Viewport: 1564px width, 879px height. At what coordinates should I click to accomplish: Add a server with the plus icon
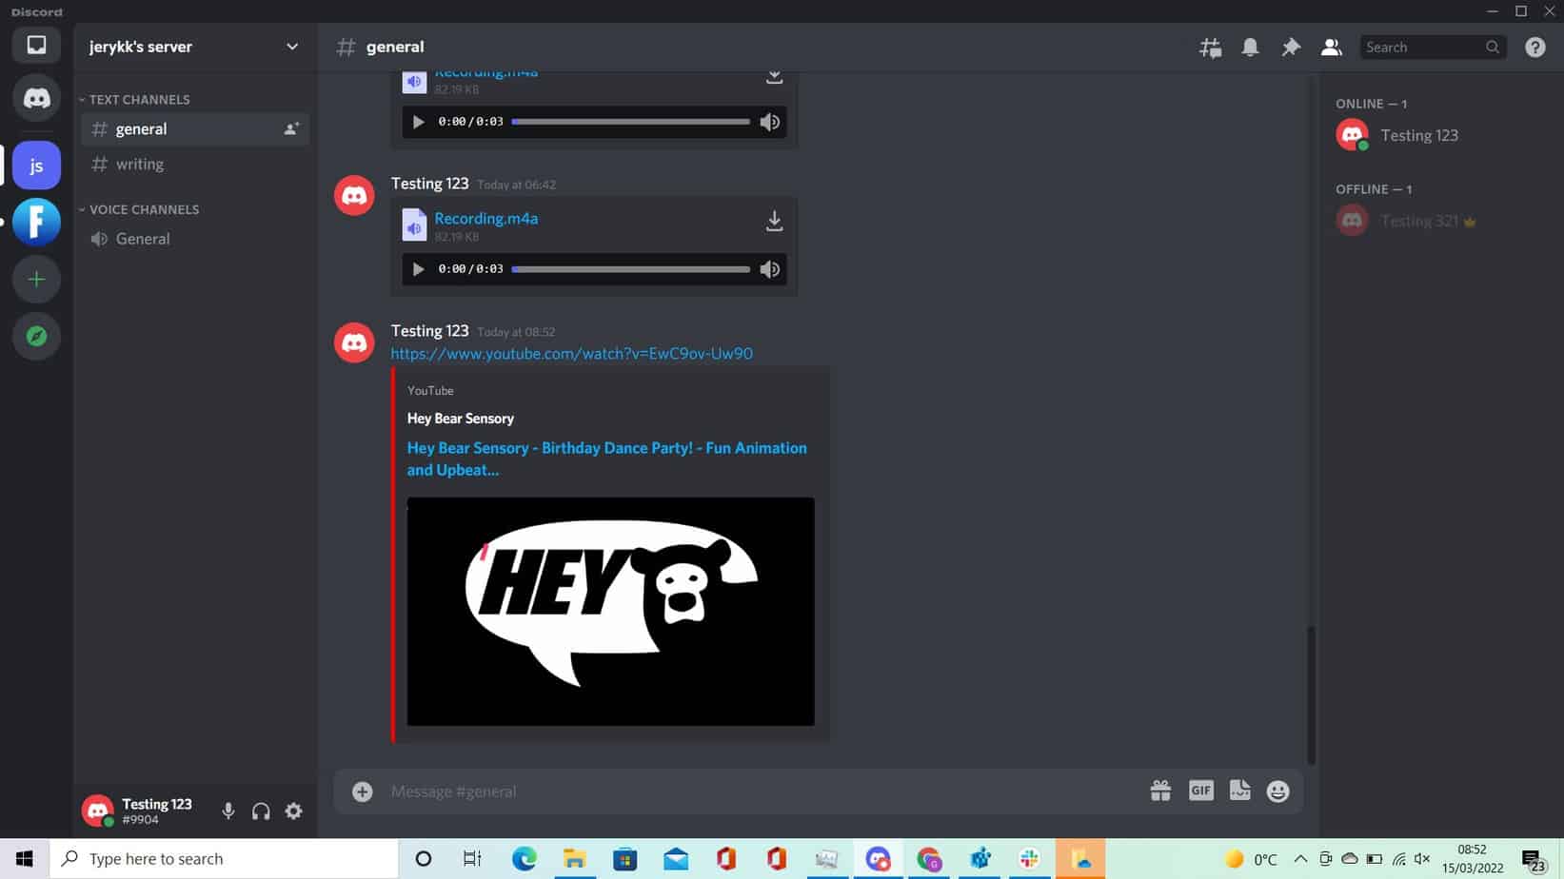tap(36, 279)
